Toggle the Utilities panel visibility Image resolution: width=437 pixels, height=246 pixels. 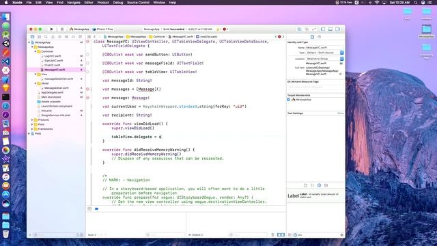337,29
